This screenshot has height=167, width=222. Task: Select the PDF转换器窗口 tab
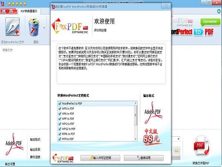[x=29, y=11]
